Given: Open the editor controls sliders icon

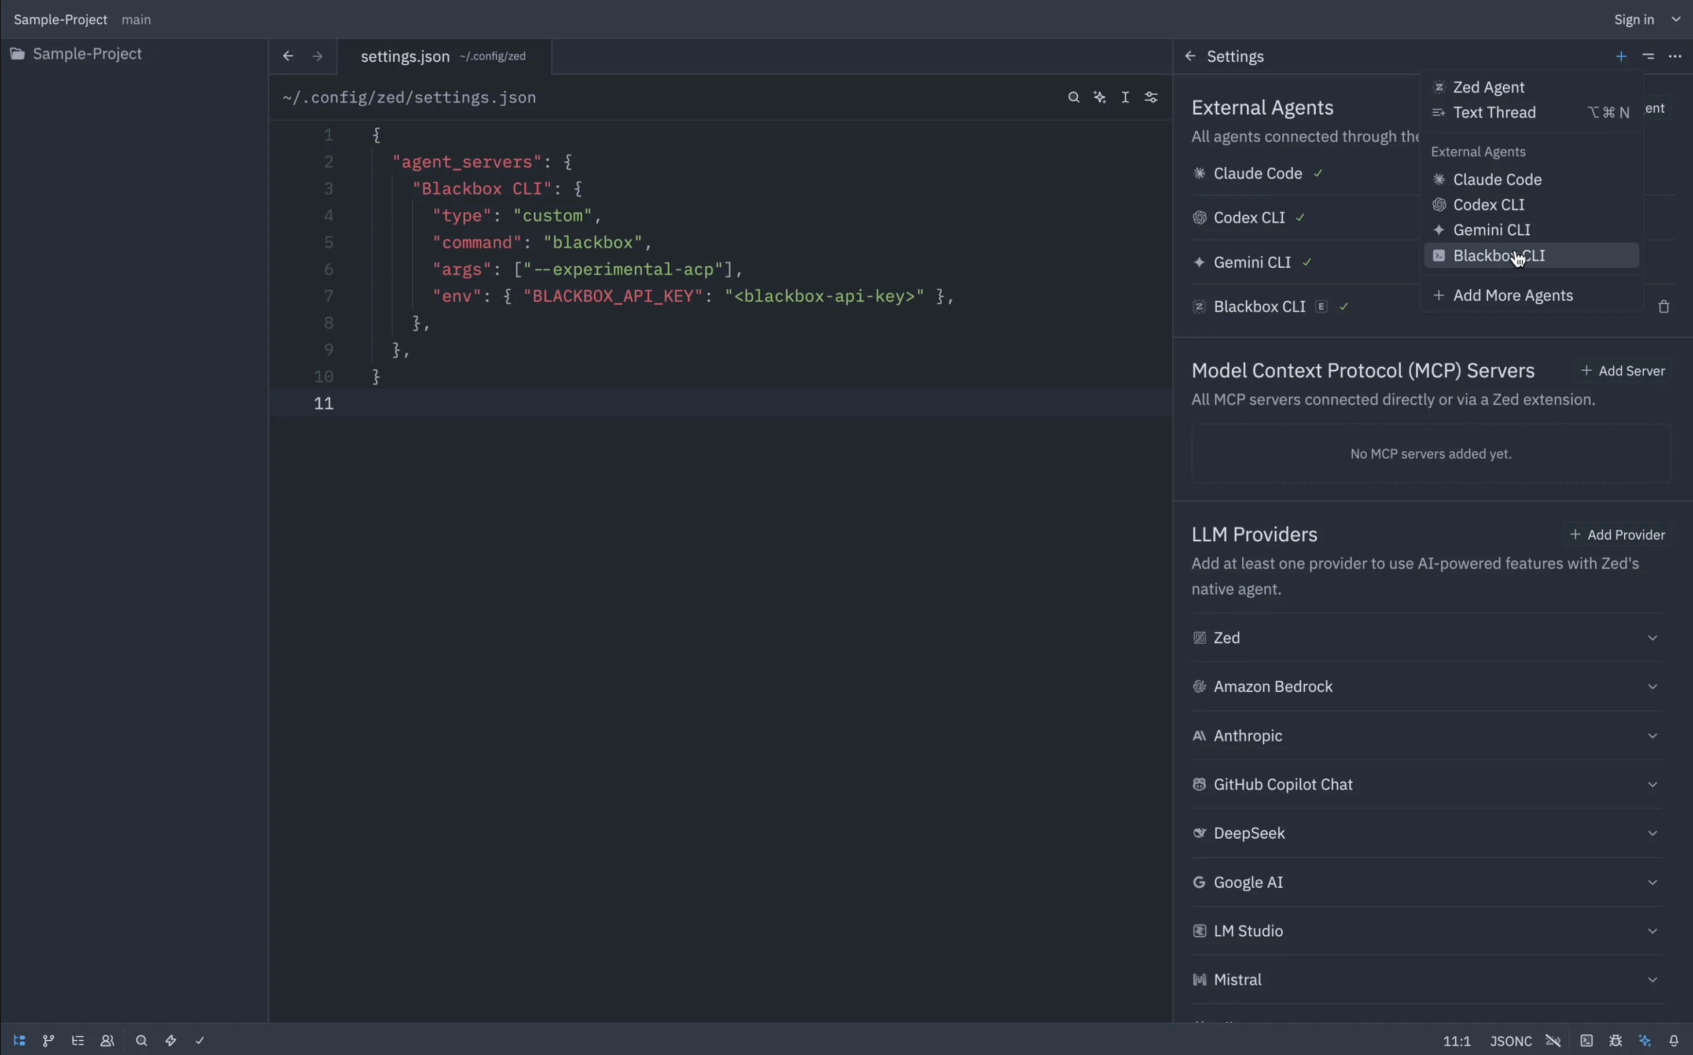Looking at the screenshot, I should pyautogui.click(x=1151, y=97).
